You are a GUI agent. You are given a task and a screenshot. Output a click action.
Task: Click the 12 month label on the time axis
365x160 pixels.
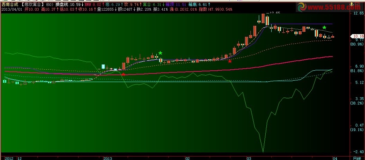point(20,158)
